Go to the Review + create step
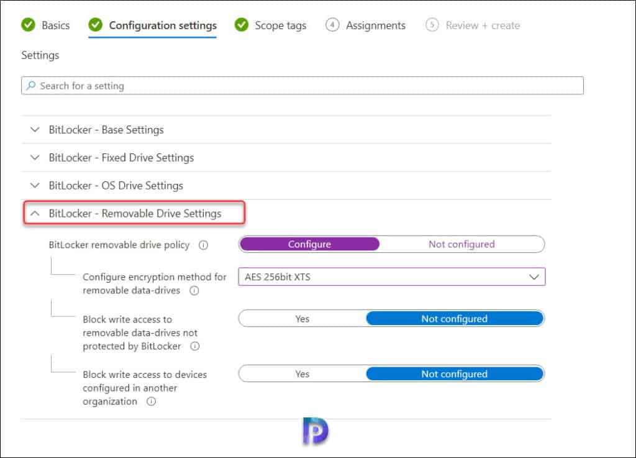The image size is (636, 458). tap(482, 25)
